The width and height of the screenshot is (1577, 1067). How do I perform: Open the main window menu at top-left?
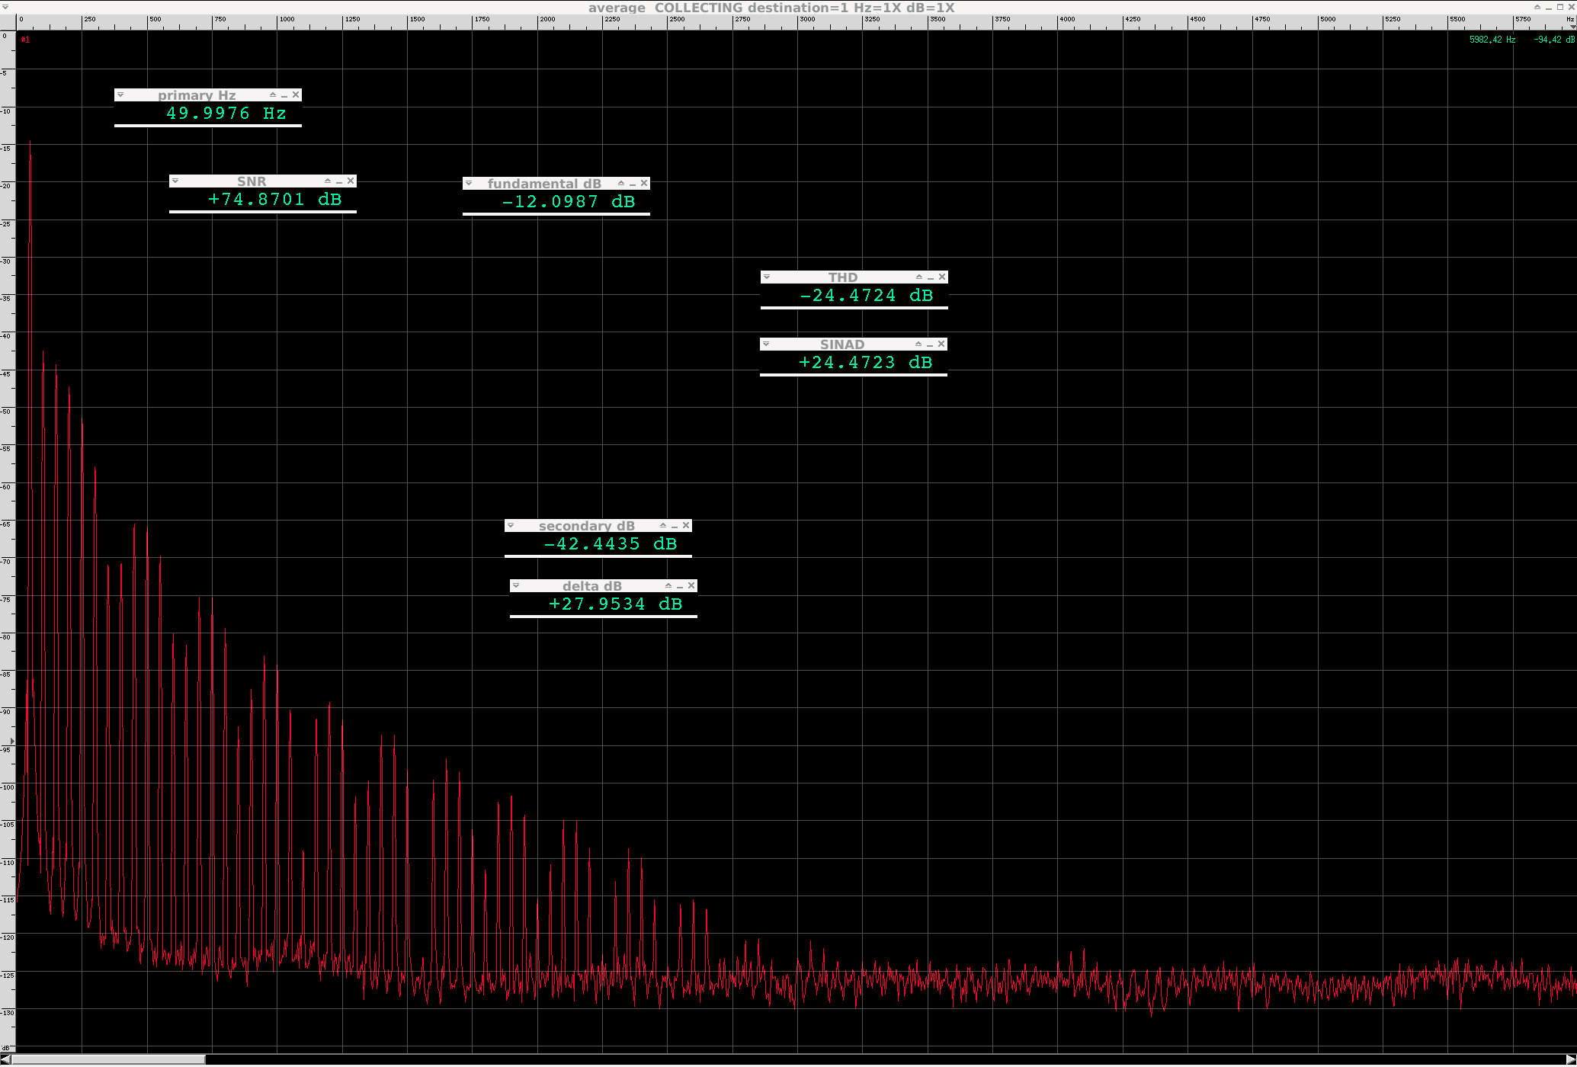tap(5, 7)
